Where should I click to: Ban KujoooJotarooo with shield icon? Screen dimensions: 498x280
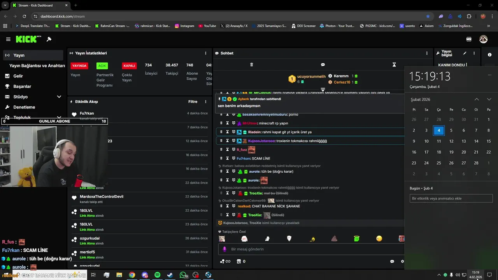coord(233,141)
